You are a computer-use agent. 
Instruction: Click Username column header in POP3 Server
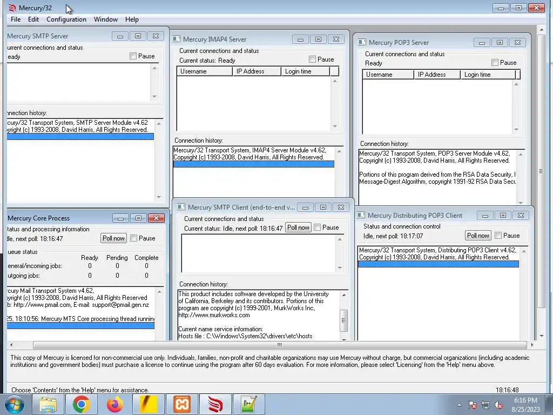coord(388,75)
